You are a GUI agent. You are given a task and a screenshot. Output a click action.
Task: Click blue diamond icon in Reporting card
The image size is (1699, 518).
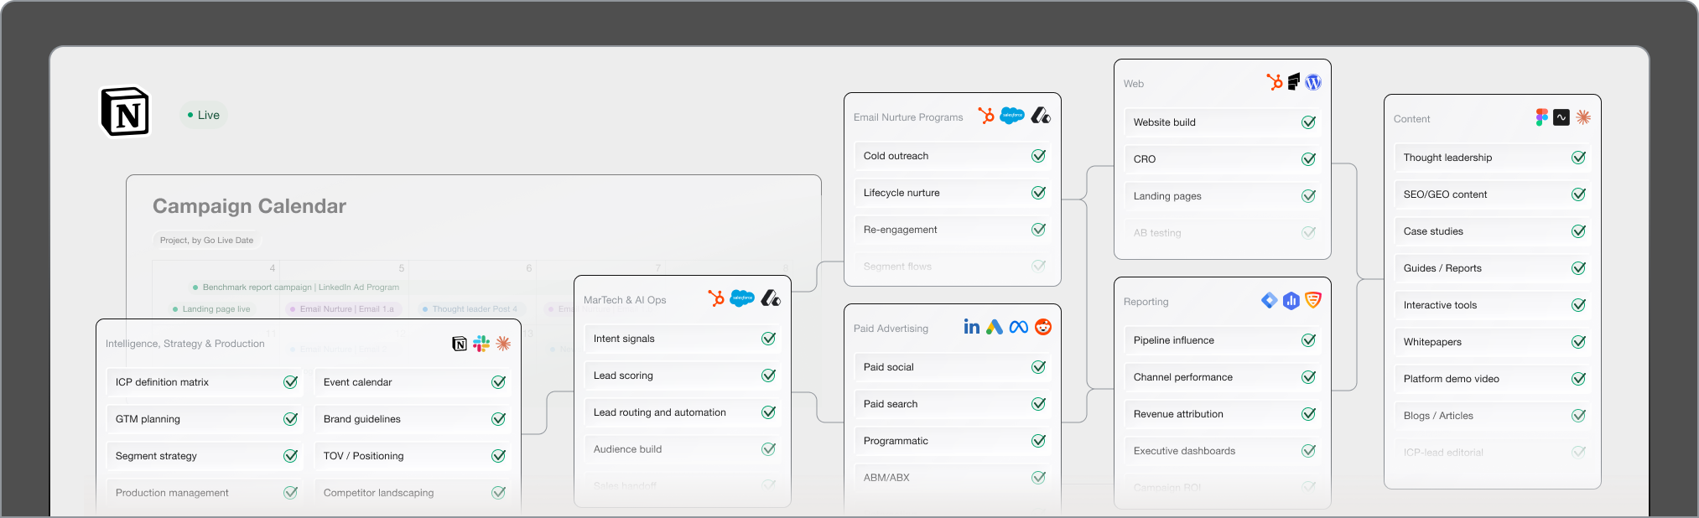tap(1270, 300)
